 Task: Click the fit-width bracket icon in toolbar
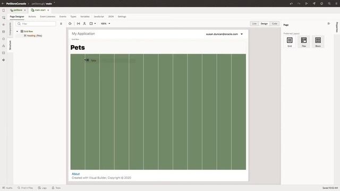click(x=78, y=23)
